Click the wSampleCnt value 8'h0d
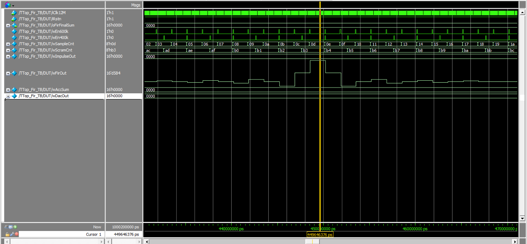527x244 pixels. tap(111, 44)
